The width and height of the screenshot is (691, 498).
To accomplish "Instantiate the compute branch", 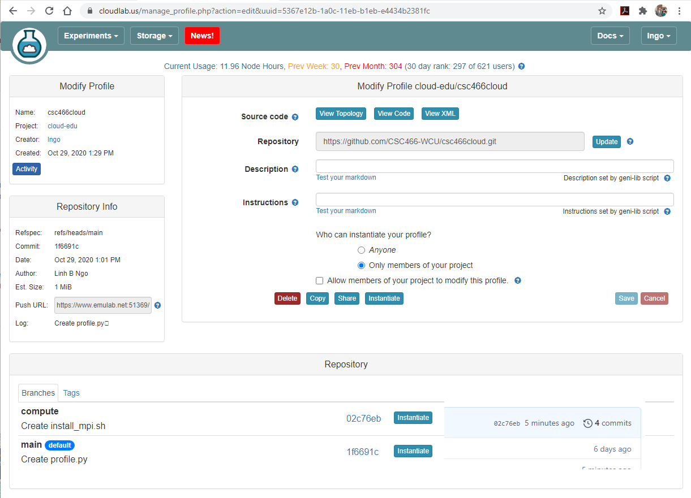I will pos(413,418).
